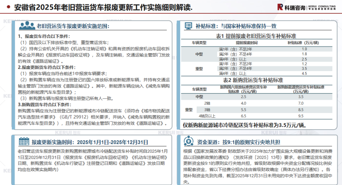Click the line 2.报废更新货车符合以下条件
Viewport: 342px width, 185px height.
point(47,67)
